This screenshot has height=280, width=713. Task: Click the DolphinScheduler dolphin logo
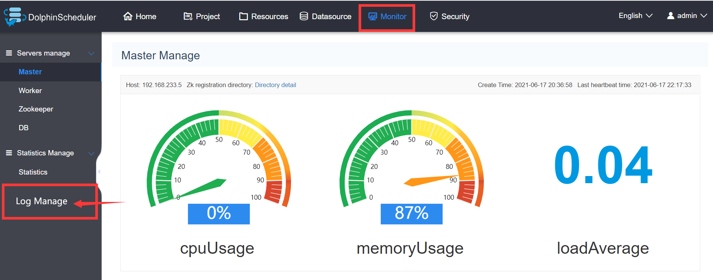(15, 17)
